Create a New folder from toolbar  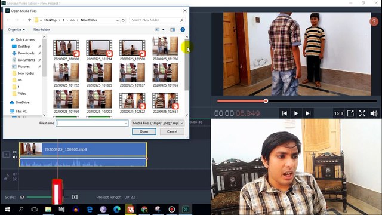42,29
